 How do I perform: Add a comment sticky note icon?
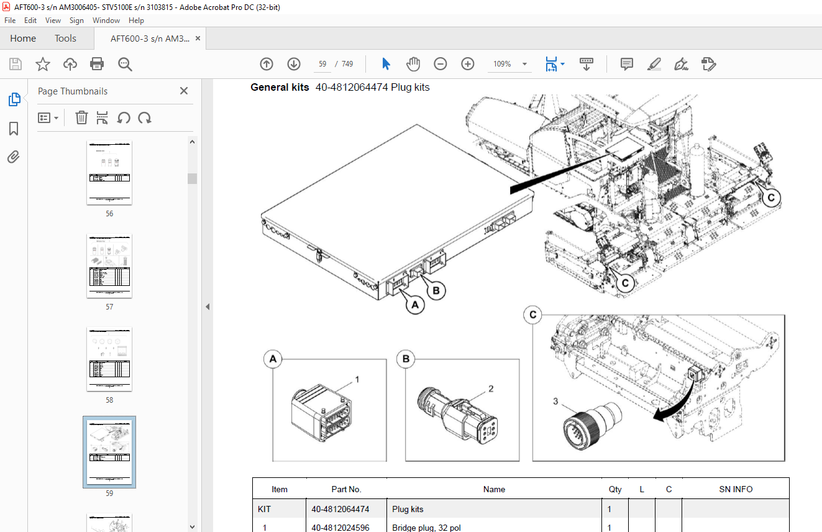[627, 64]
